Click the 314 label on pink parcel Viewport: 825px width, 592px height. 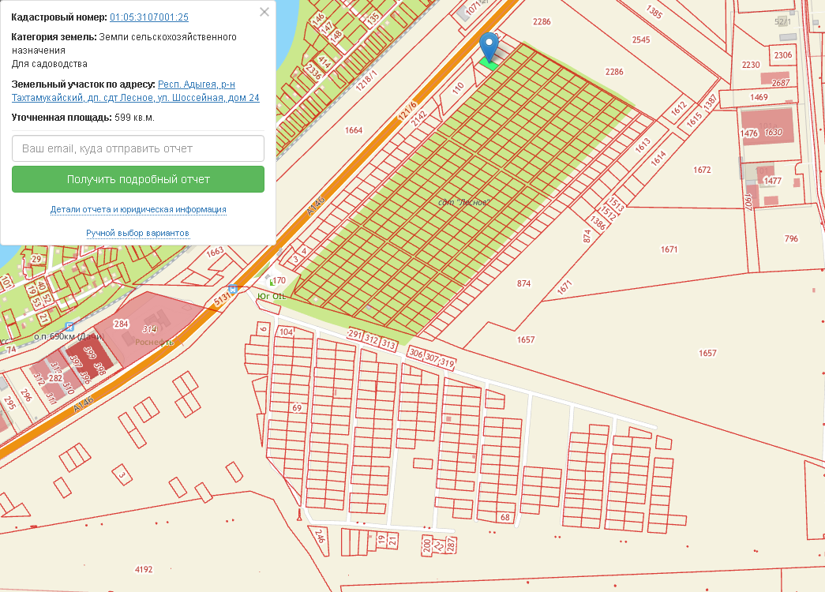coord(149,329)
